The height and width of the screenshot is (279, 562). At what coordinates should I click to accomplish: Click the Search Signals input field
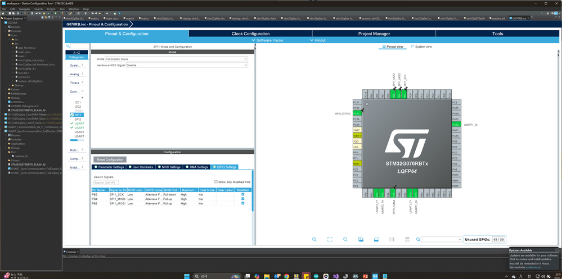106,182
